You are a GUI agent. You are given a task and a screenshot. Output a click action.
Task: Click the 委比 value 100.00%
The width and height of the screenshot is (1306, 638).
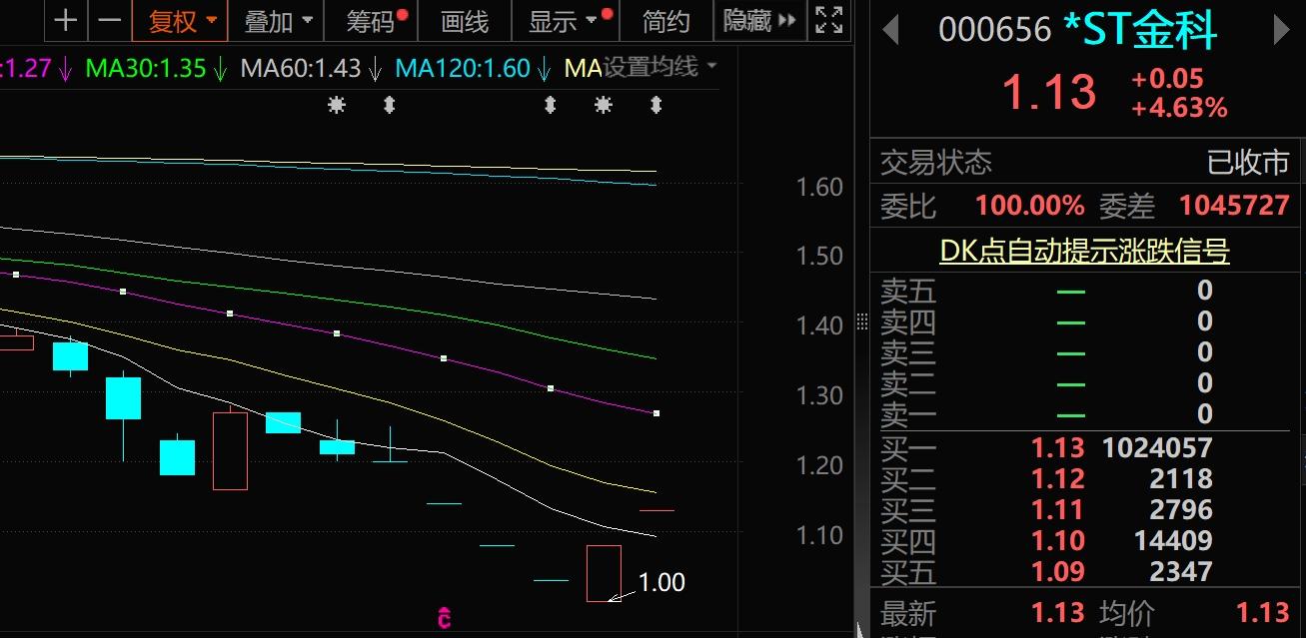point(1030,206)
